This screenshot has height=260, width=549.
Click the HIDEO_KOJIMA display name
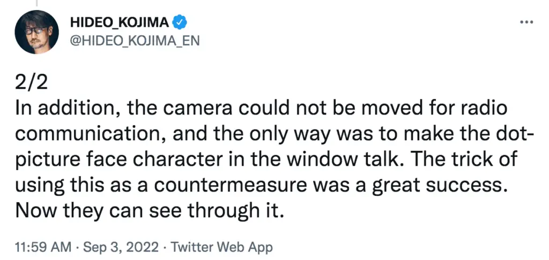click(x=120, y=22)
